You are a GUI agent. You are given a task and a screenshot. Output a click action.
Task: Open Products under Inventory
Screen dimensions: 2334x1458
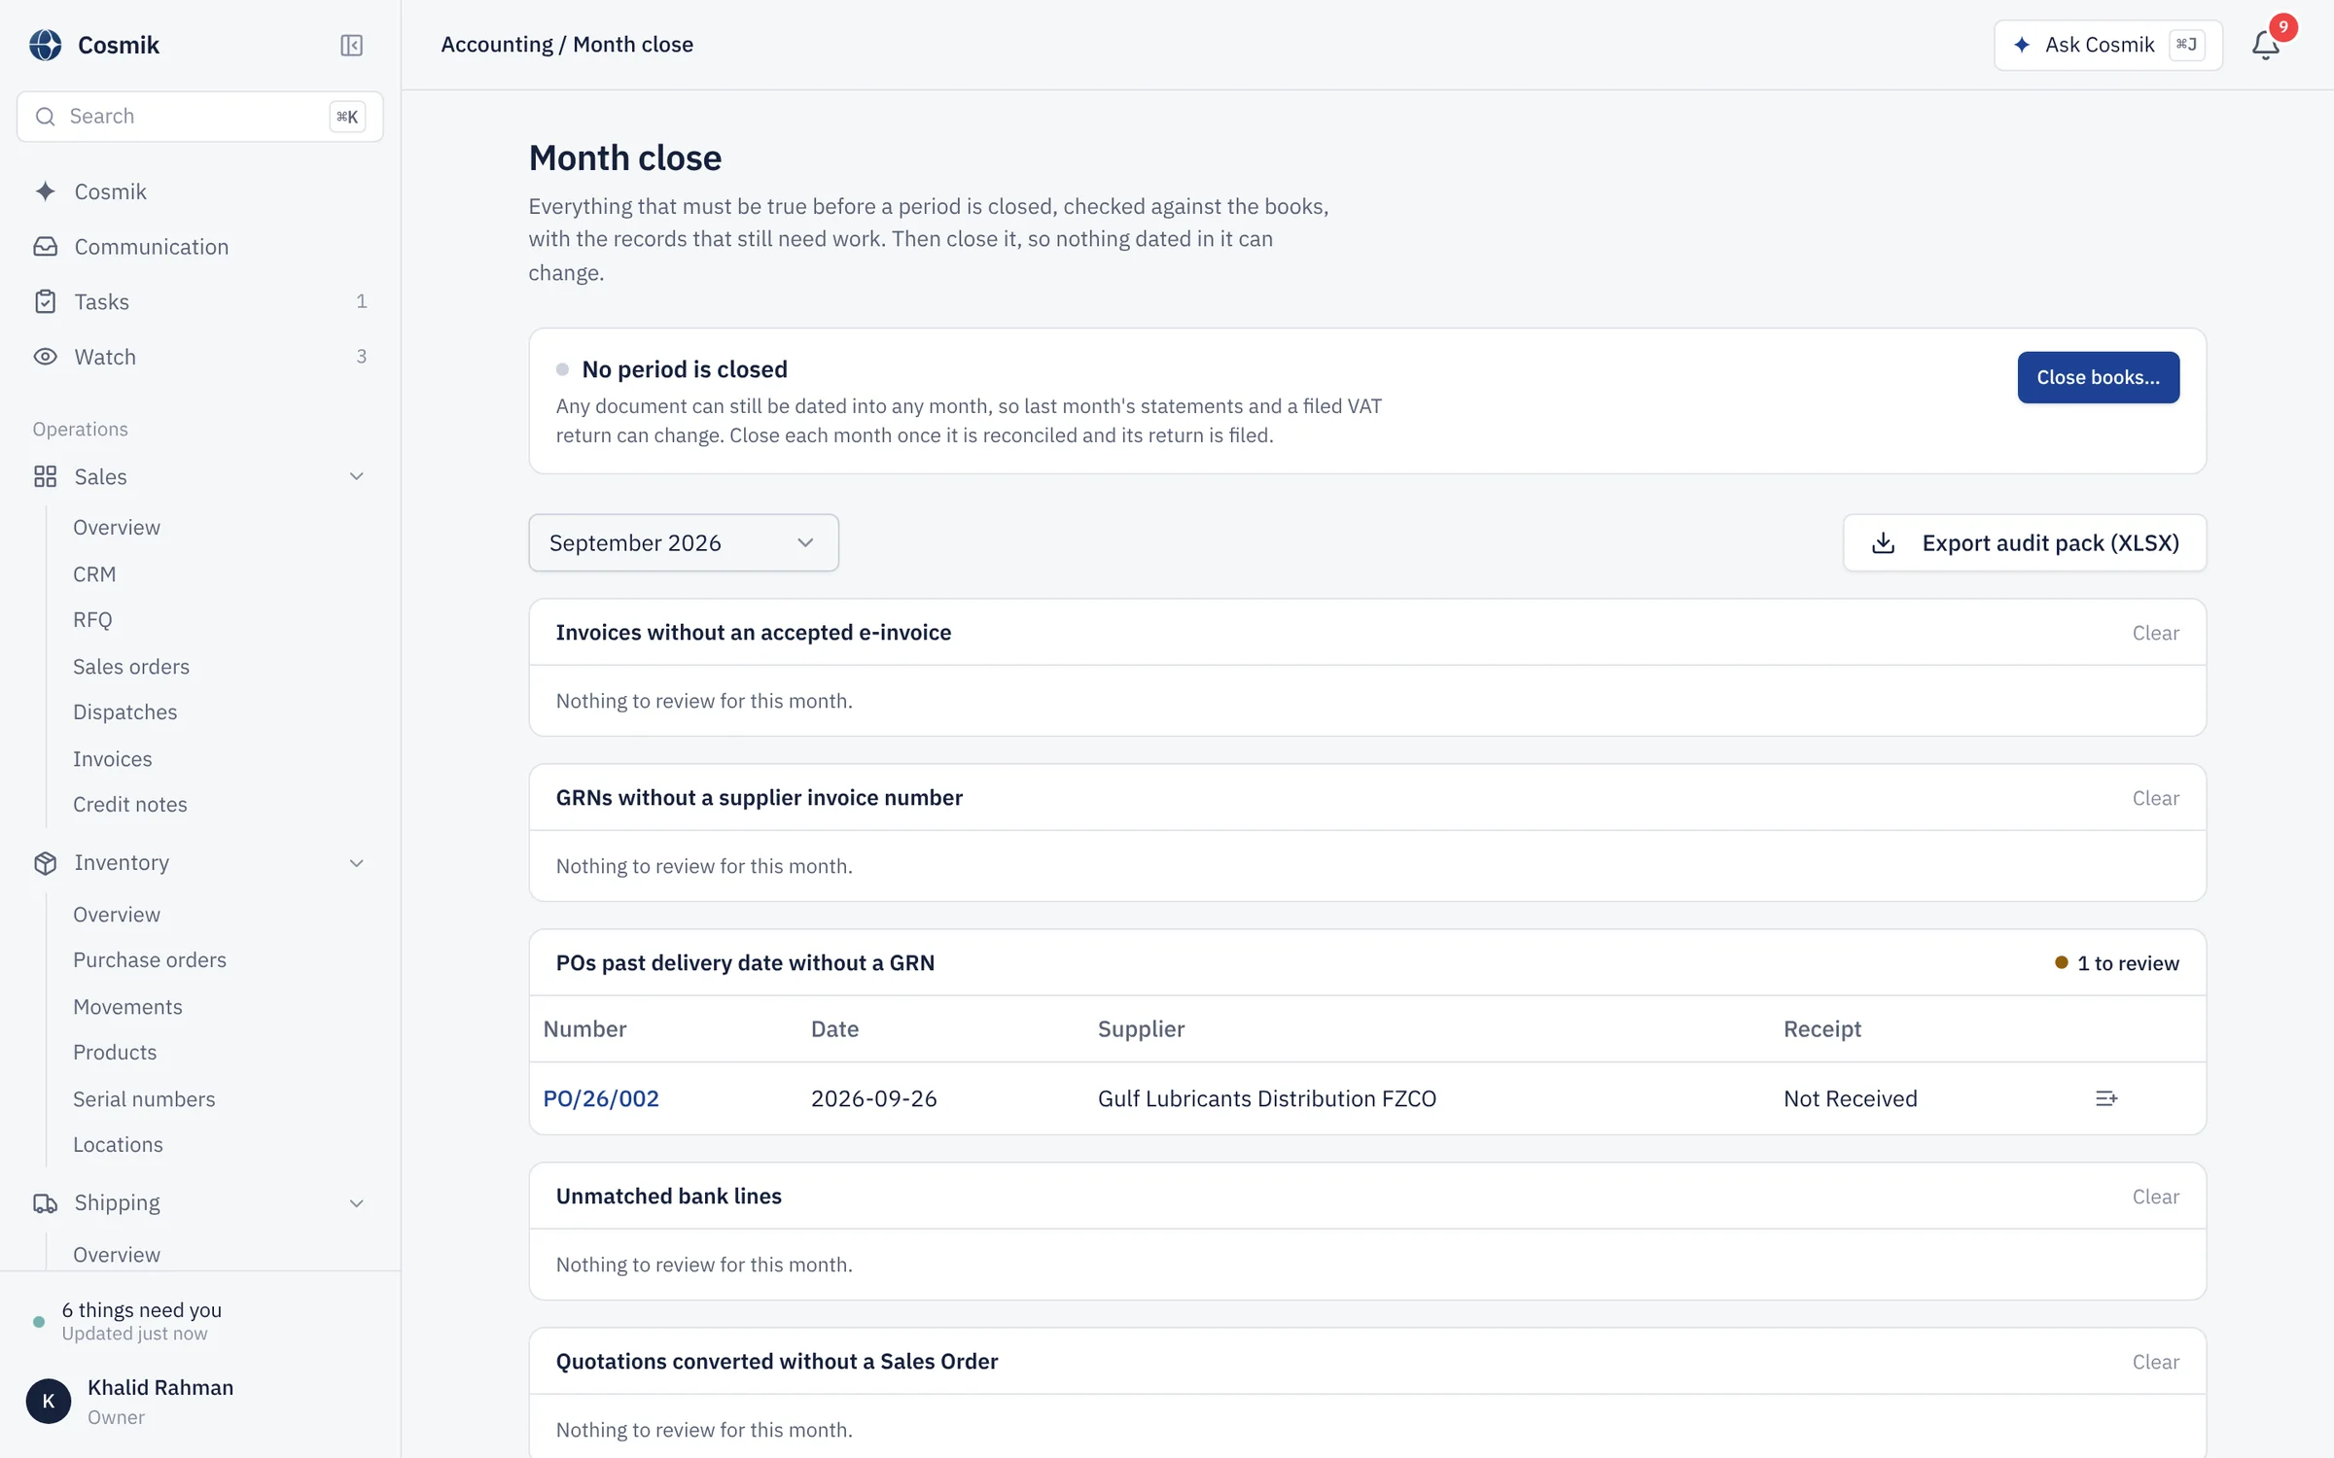tap(115, 1052)
